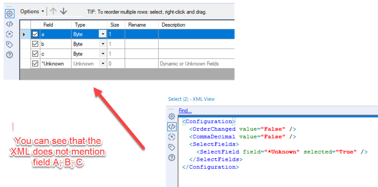Click the Find... link in XML View

click(185, 111)
